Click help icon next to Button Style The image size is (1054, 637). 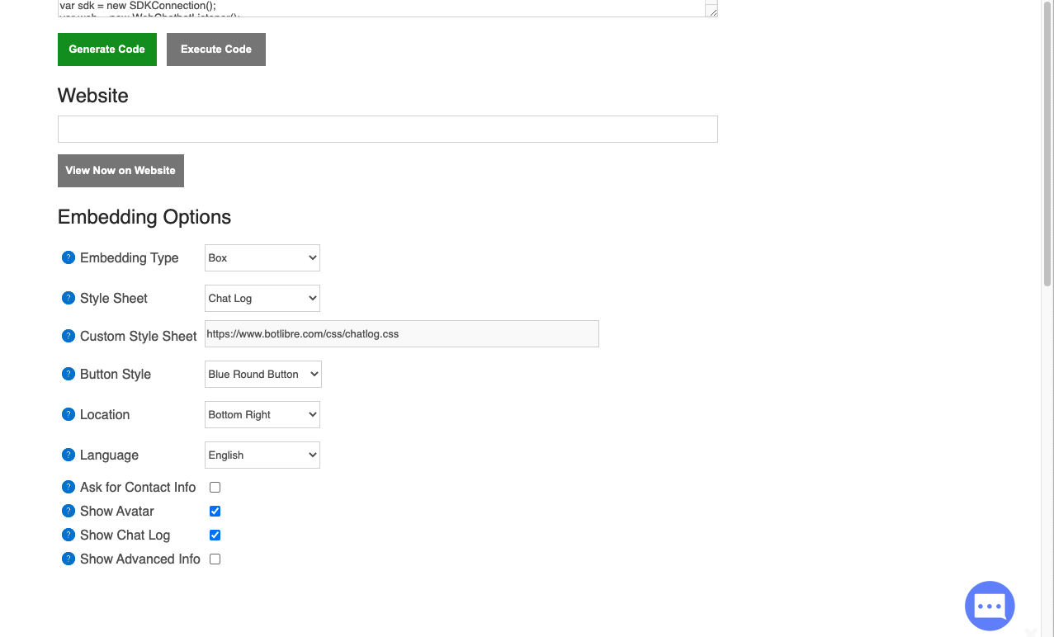pos(69,374)
